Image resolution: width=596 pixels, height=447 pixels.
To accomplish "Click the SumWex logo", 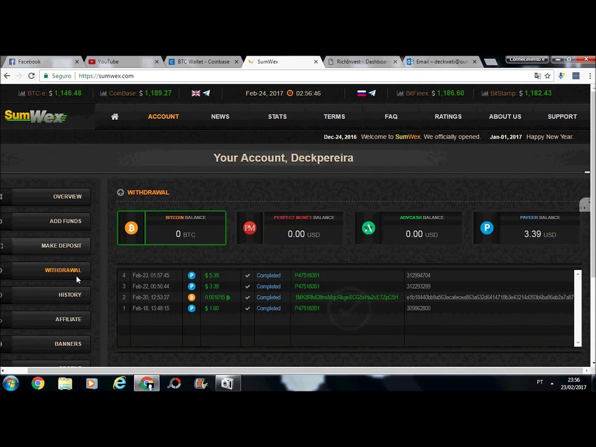I will (35, 116).
